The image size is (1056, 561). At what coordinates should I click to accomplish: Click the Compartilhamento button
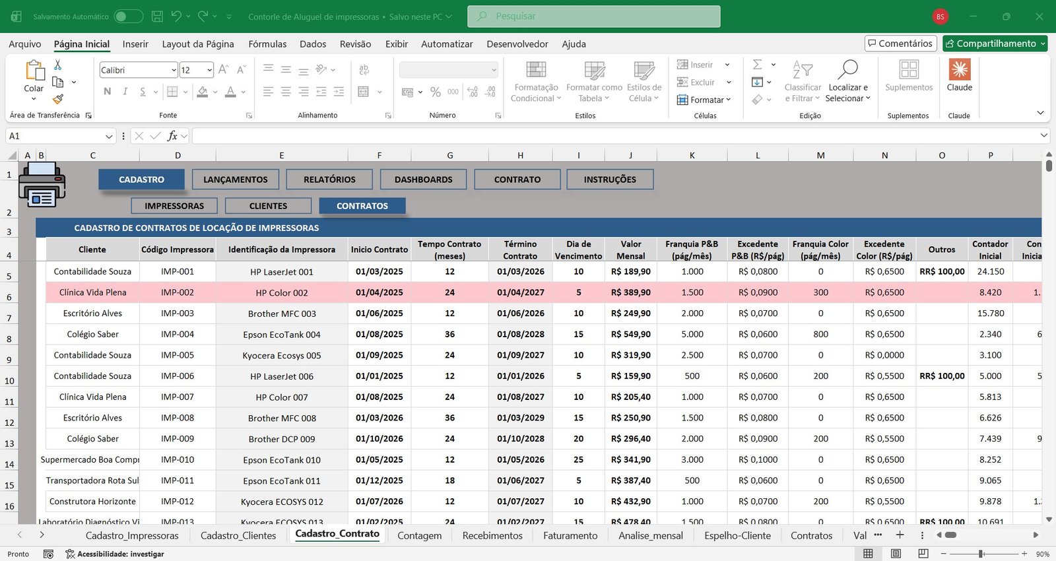[x=995, y=44]
